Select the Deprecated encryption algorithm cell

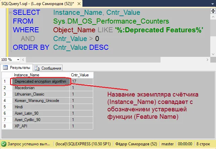point(41,81)
